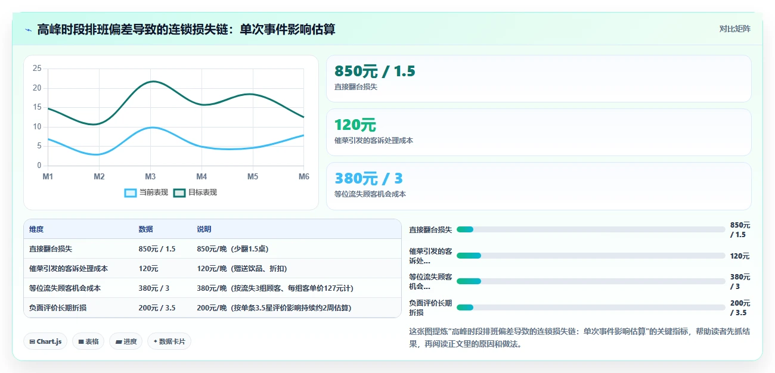Toggle the 目标表现 legend series

196,192
